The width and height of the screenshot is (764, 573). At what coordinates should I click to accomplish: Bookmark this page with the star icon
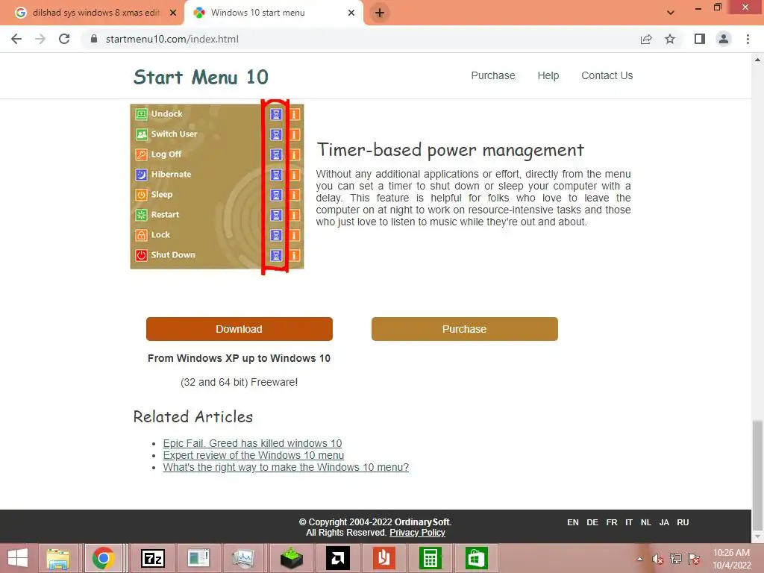tap(670, 39)
